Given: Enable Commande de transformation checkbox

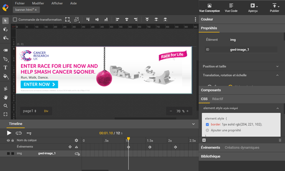Looking at the screenshot, I should [x=15, y=19].
